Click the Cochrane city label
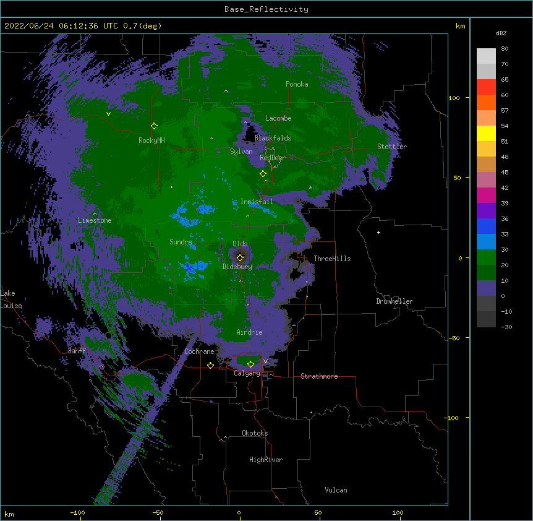This screenshot has height=521, width=533. click(x=199, y=351)
